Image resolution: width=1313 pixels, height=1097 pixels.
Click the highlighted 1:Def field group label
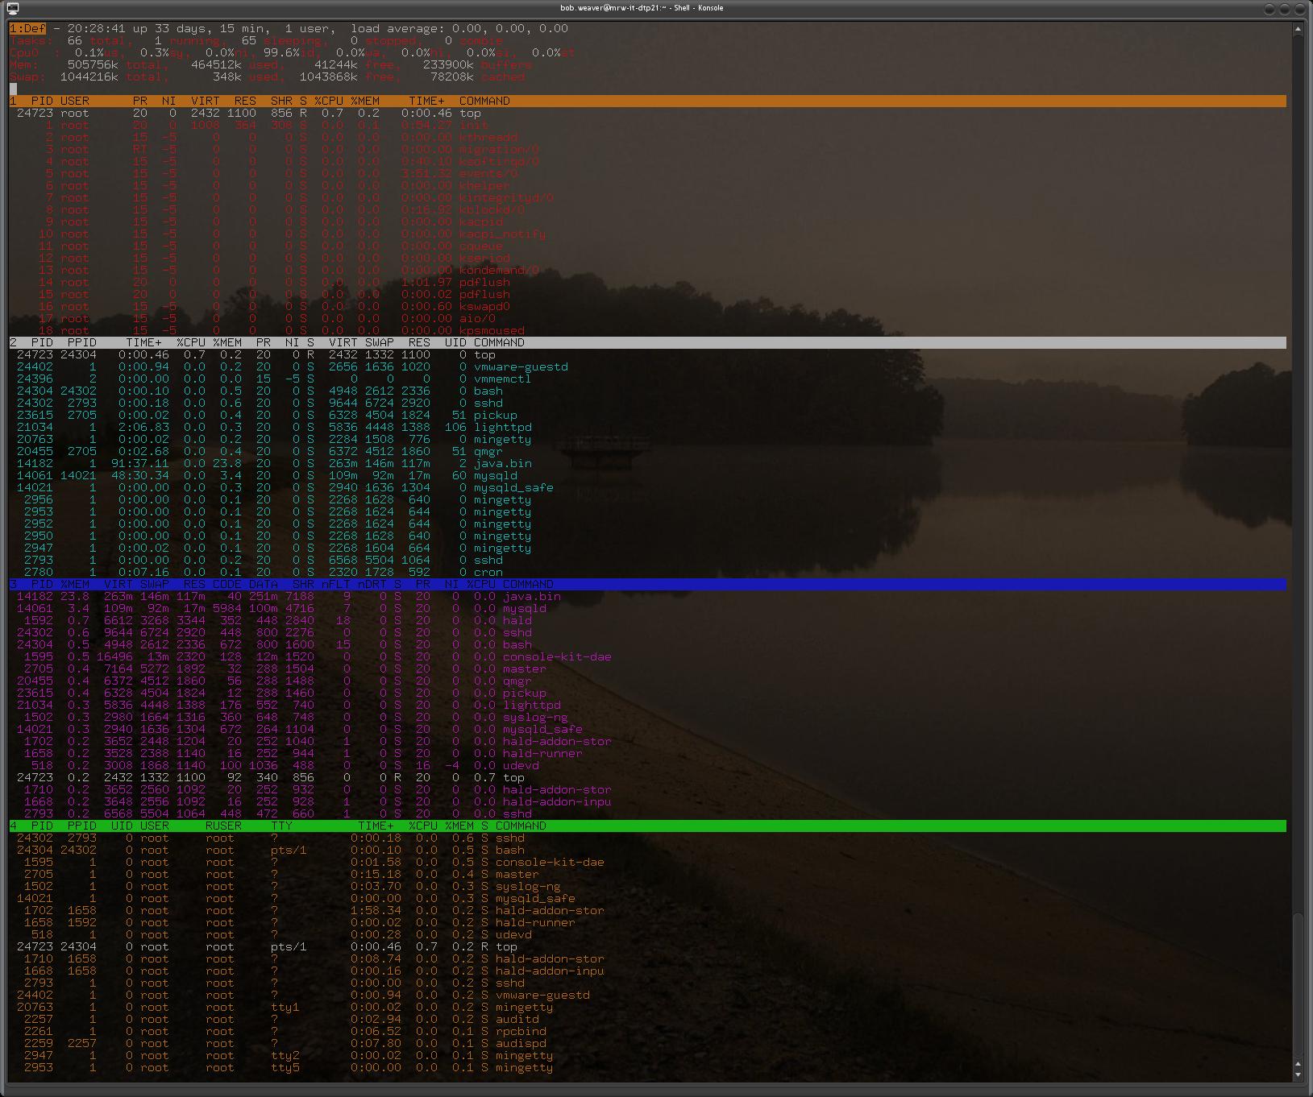coord(27,28)
